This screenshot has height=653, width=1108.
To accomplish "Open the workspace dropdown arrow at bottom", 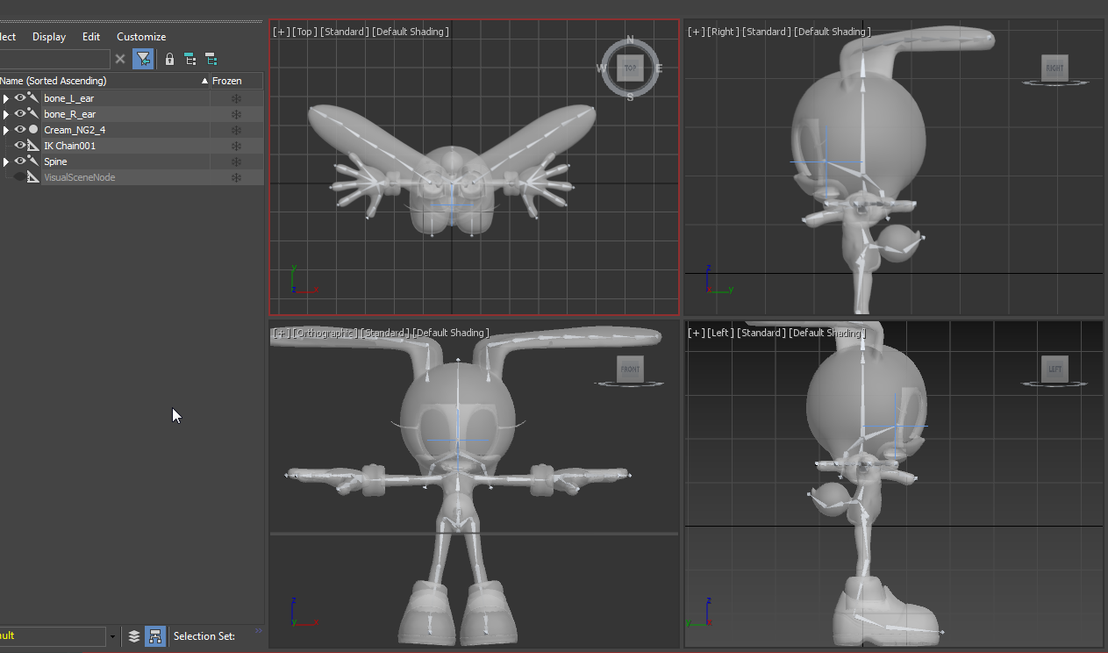I will coord(112,636).
